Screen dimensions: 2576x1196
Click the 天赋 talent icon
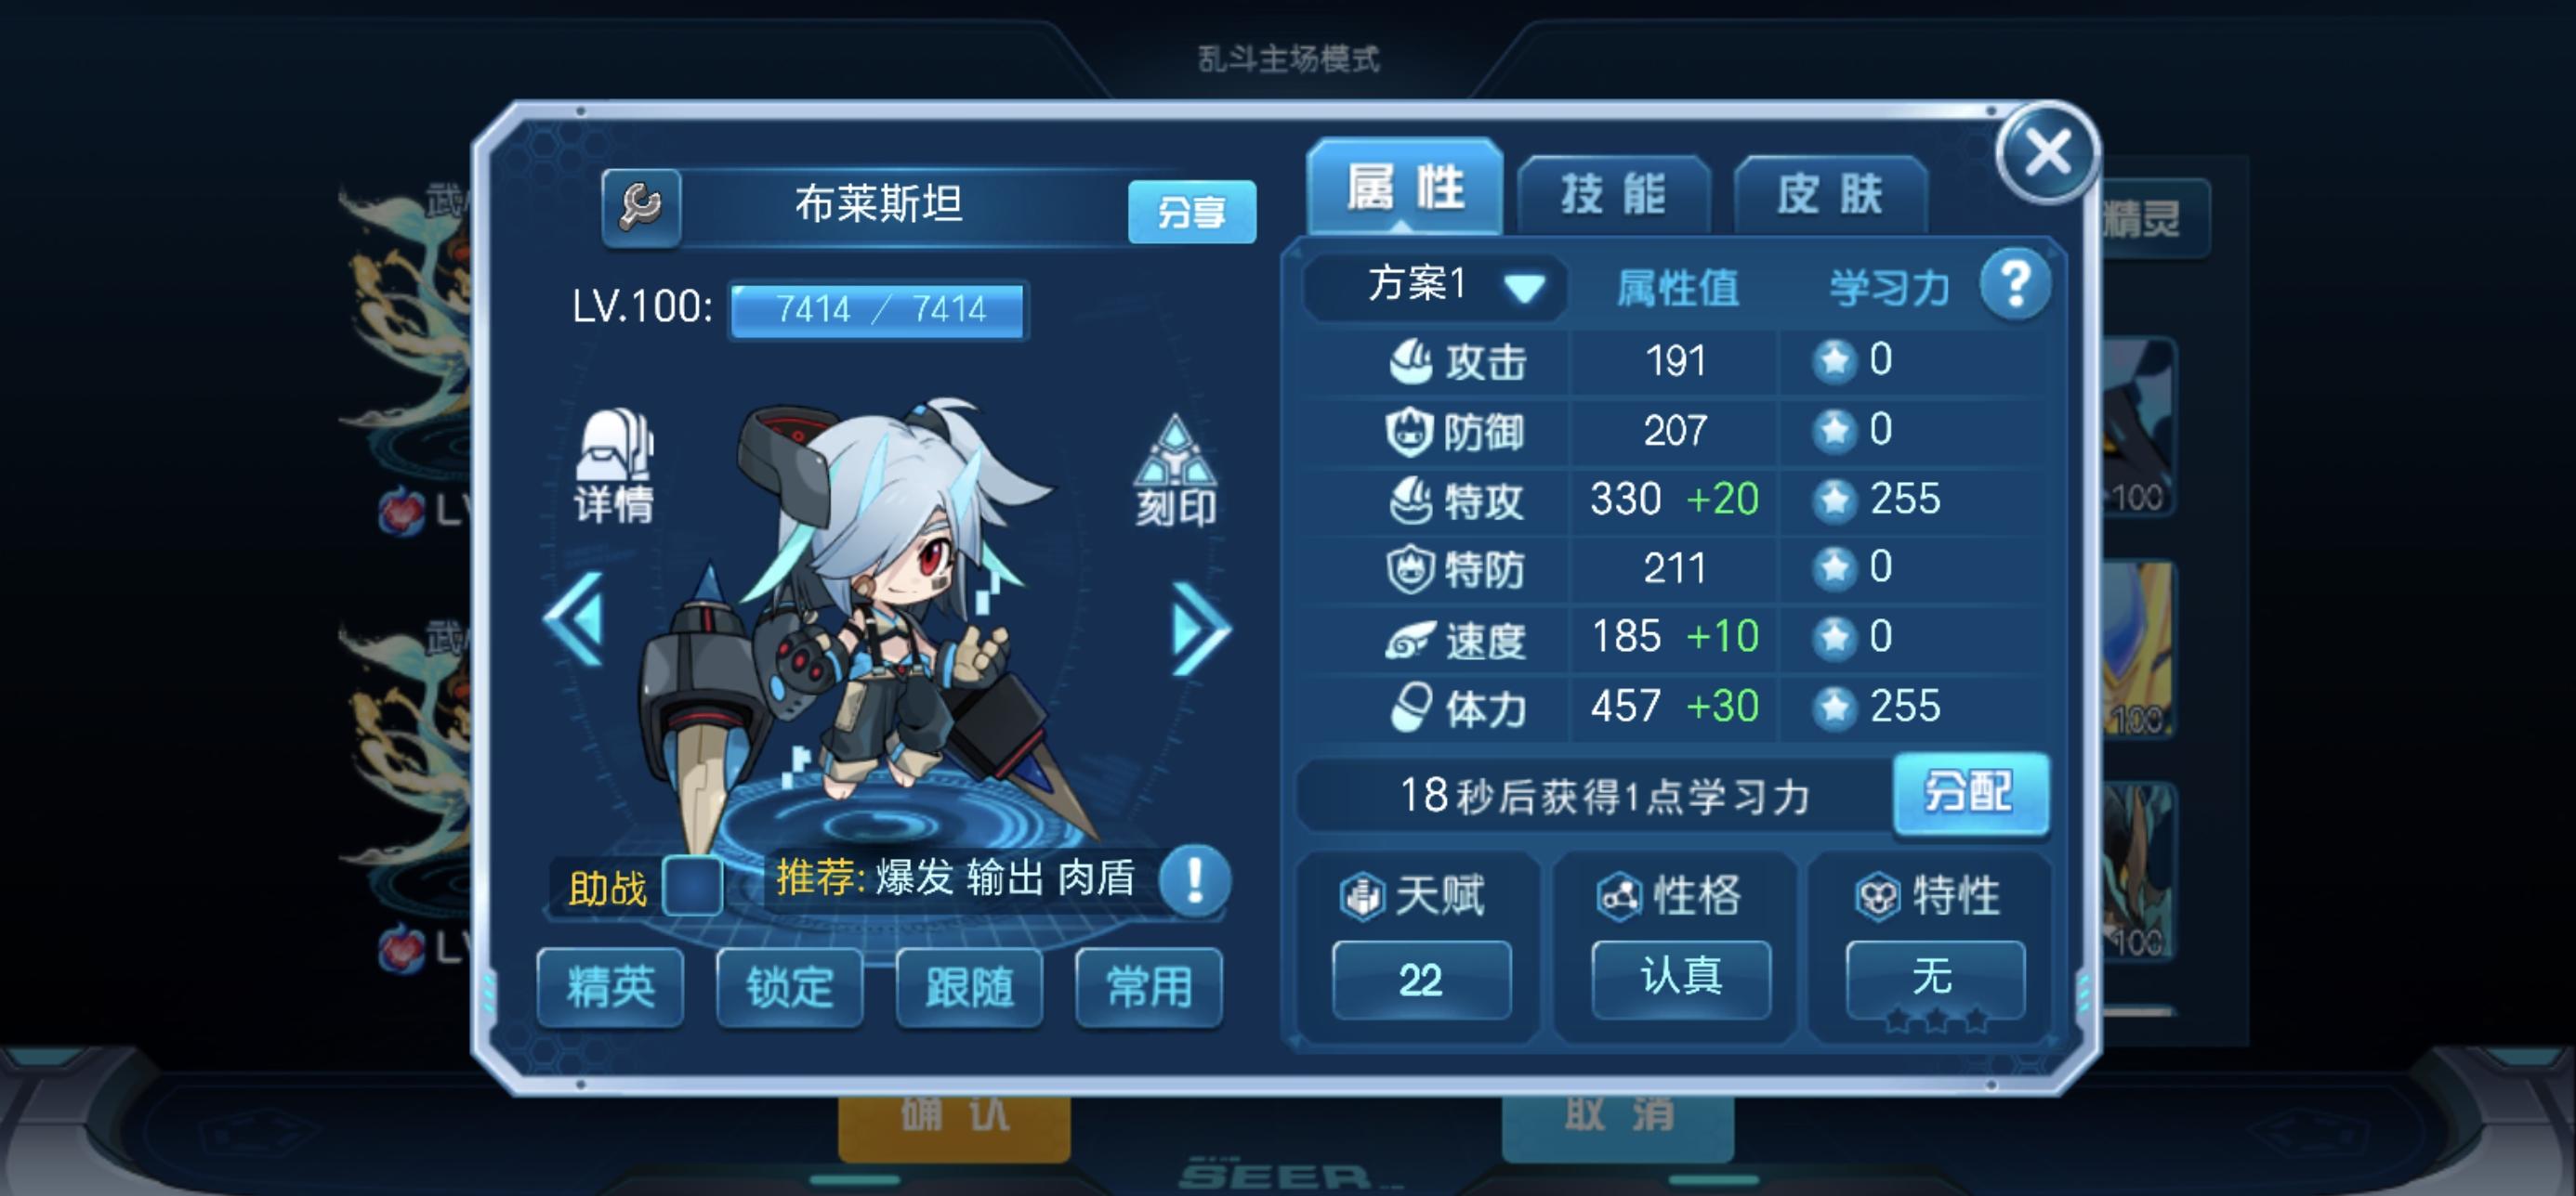pos(1362,894)
